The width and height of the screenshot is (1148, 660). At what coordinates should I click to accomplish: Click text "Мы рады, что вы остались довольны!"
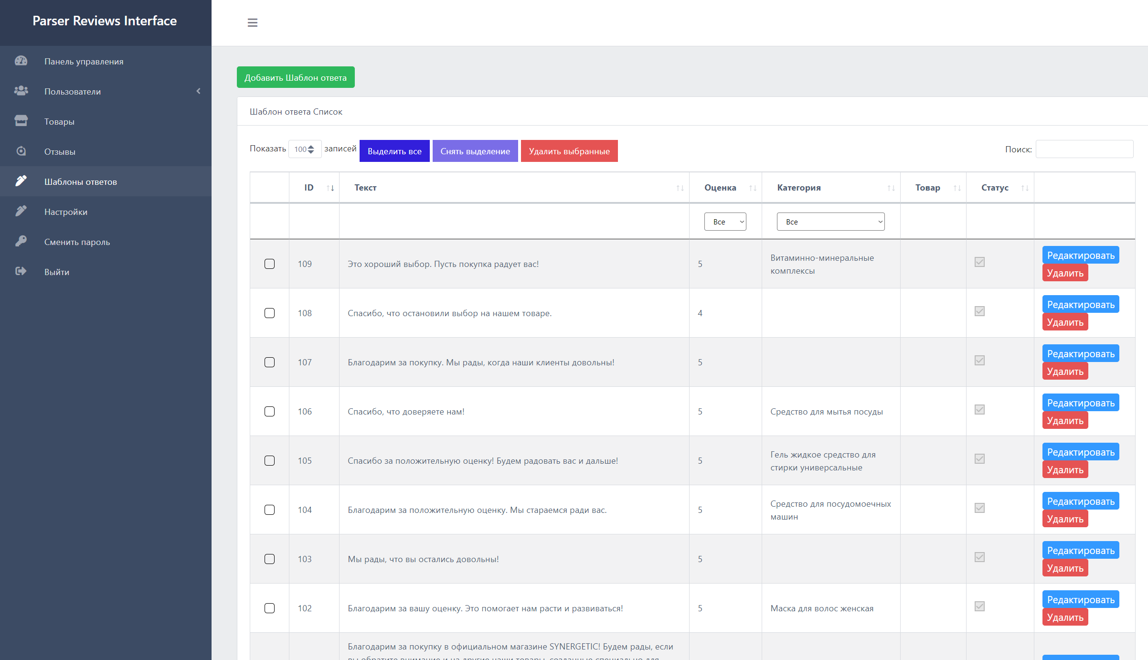point(423,559)
